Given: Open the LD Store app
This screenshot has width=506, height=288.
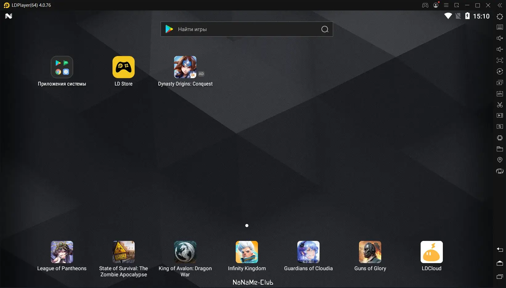Looking at the screenshot, I should (x=124, y=67).
